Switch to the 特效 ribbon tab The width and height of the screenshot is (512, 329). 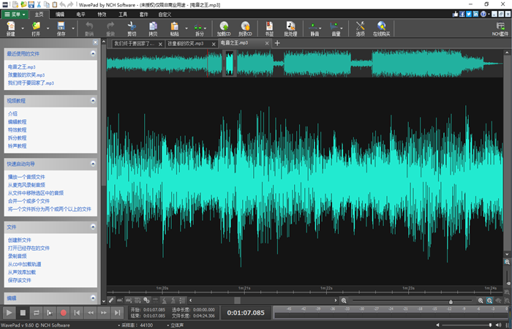pos(102,14)
